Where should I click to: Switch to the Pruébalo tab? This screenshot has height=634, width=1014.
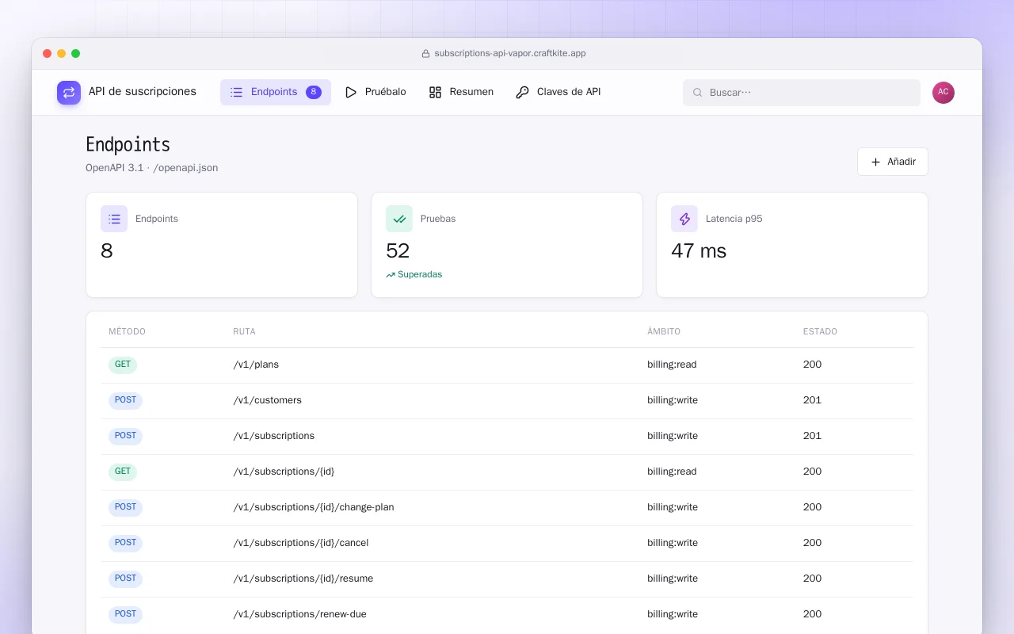pos(375,92)
